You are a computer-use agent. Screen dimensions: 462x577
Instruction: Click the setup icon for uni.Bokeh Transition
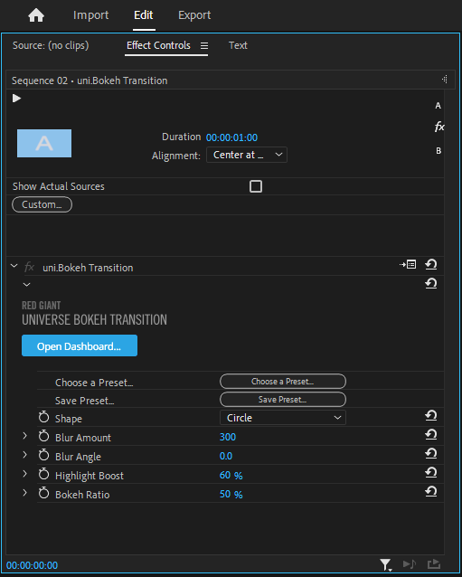point(408,264)
